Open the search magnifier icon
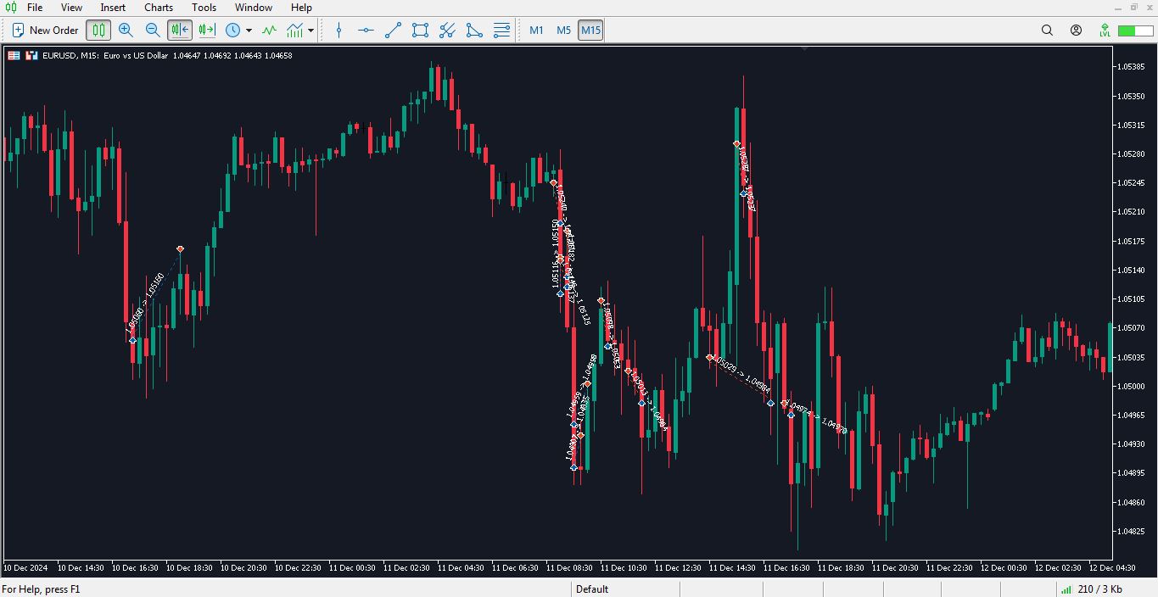Viewport: 1158px width, 597px height. [1047, 30]
